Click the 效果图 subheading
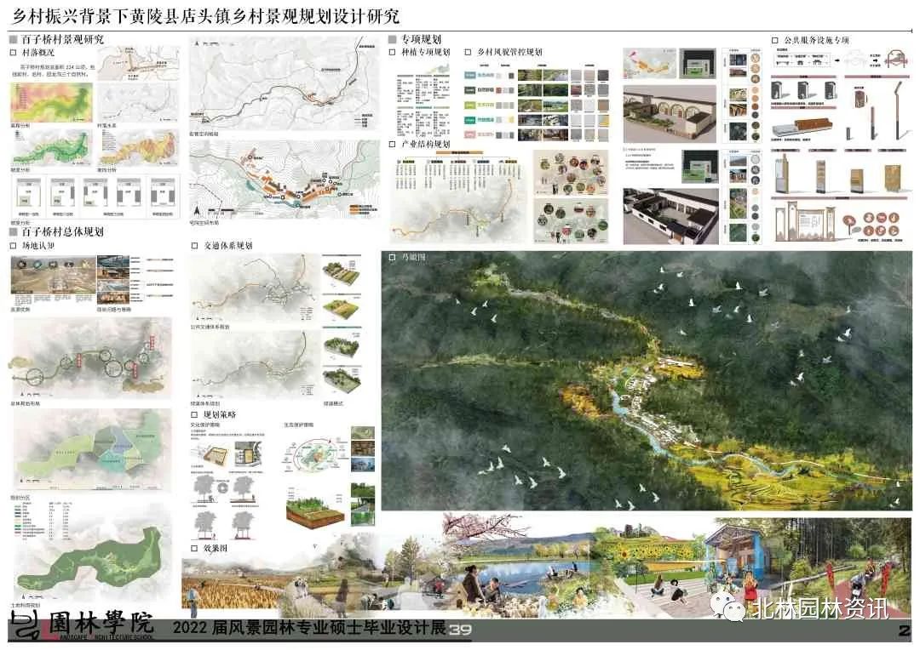920x650 pixels. pyautogui.click(x=216, y=548)
